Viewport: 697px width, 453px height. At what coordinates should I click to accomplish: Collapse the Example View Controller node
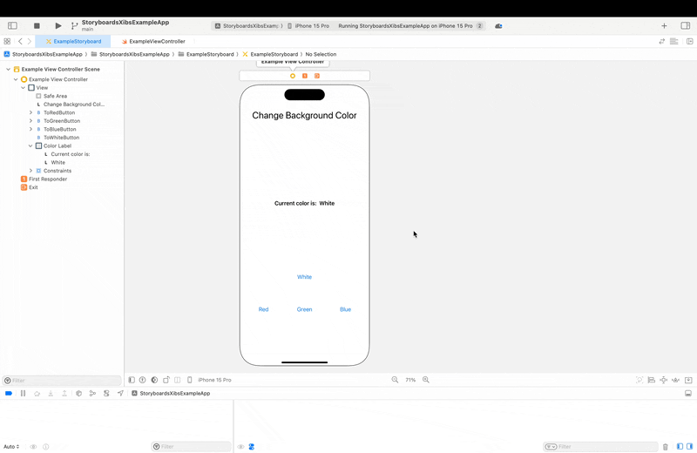point(16,79)
